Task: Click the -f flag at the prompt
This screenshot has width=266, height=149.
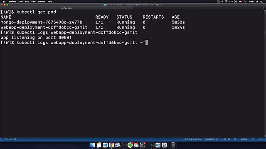Action: click(143, 43)
